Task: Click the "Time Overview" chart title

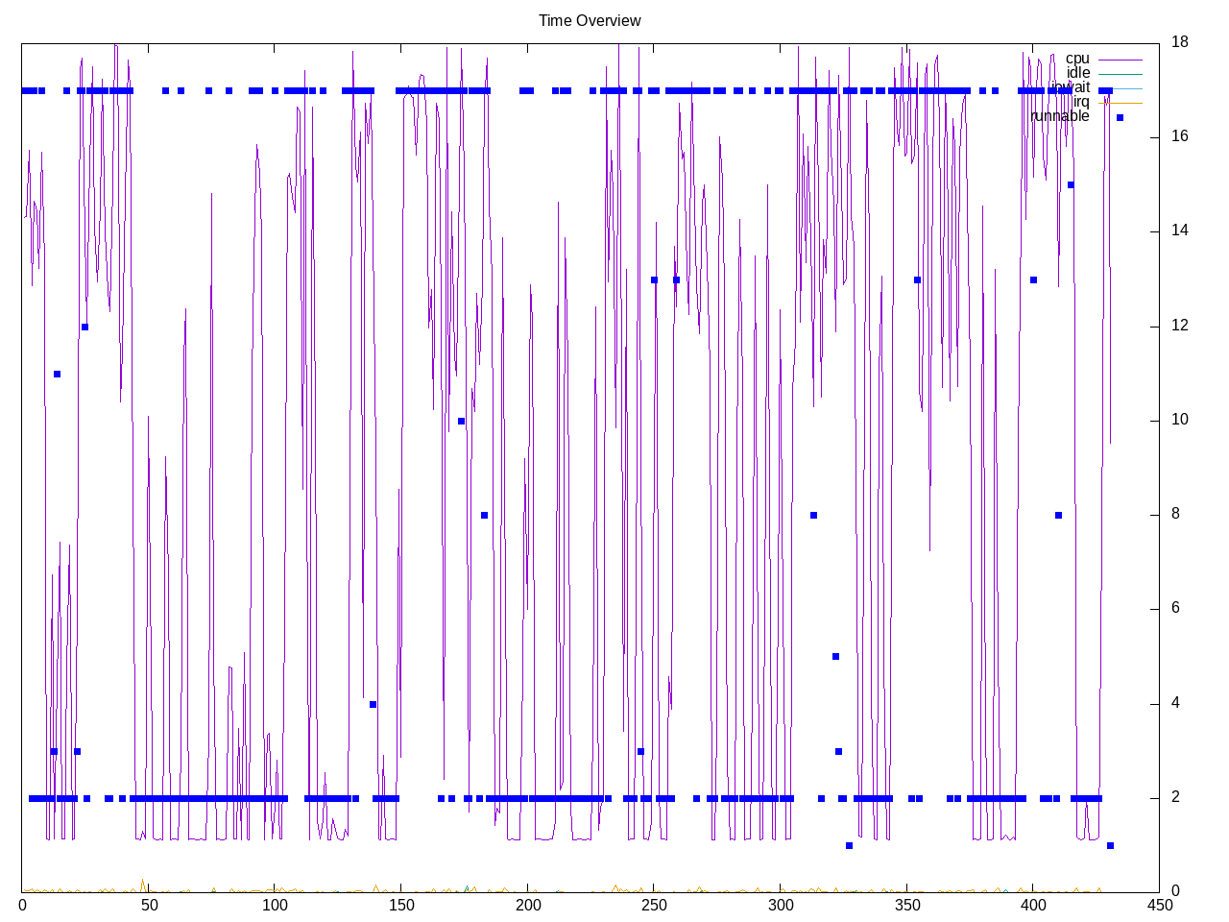Action: point(589,20)
